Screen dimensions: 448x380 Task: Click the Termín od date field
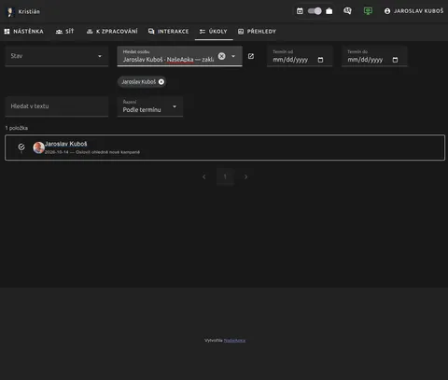tap(300, 56)
